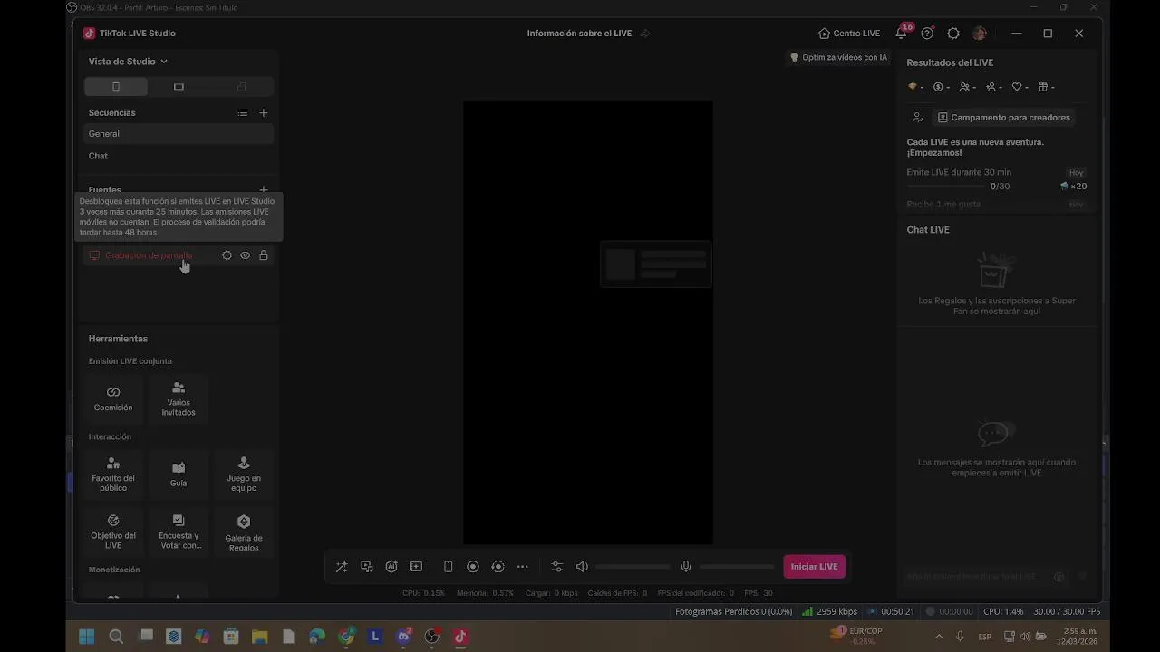
Task: Open Campamento para creadores
Action: point(1004,118)
